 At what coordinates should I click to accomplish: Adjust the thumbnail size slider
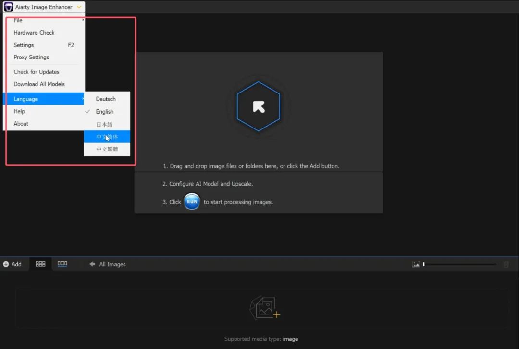click(x=459, y=264)
